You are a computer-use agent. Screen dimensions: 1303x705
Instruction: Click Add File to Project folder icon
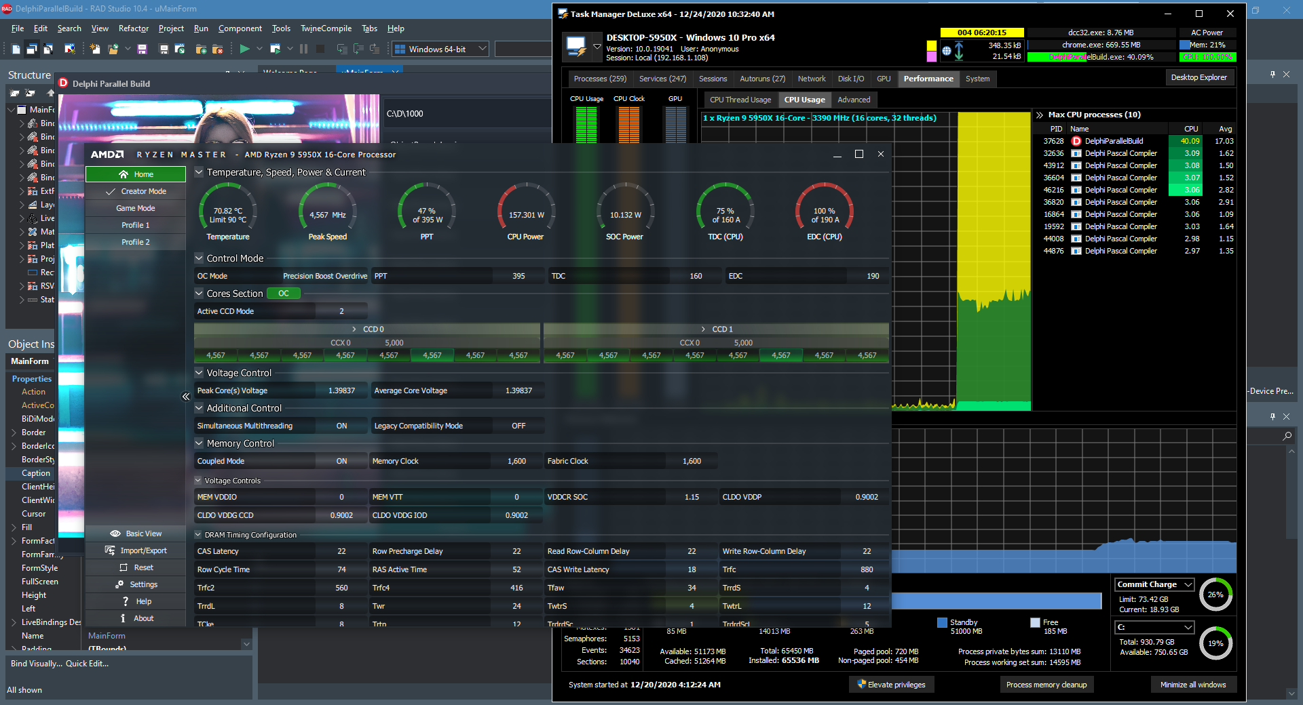click(201, 49)
